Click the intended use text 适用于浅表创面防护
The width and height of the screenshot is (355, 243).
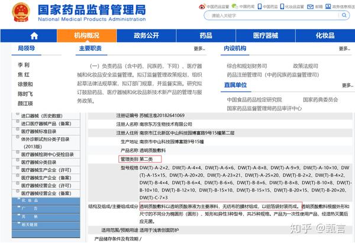click(159, 230)
